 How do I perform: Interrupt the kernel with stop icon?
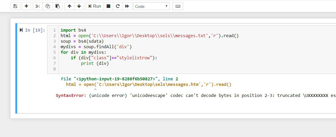108,6
